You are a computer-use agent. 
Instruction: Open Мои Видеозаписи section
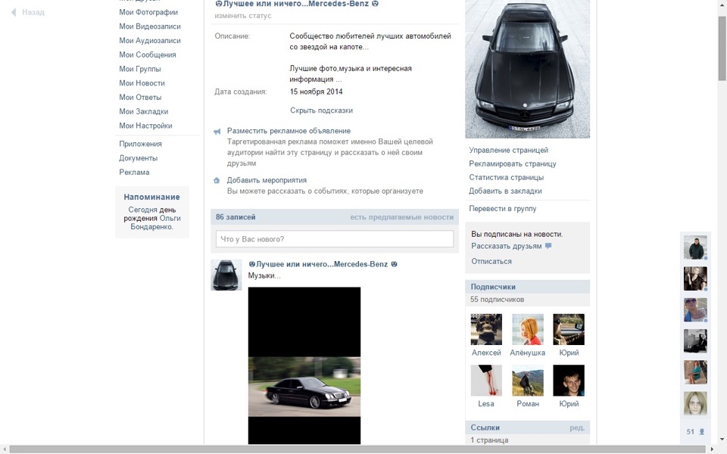(x=150, y=26)
